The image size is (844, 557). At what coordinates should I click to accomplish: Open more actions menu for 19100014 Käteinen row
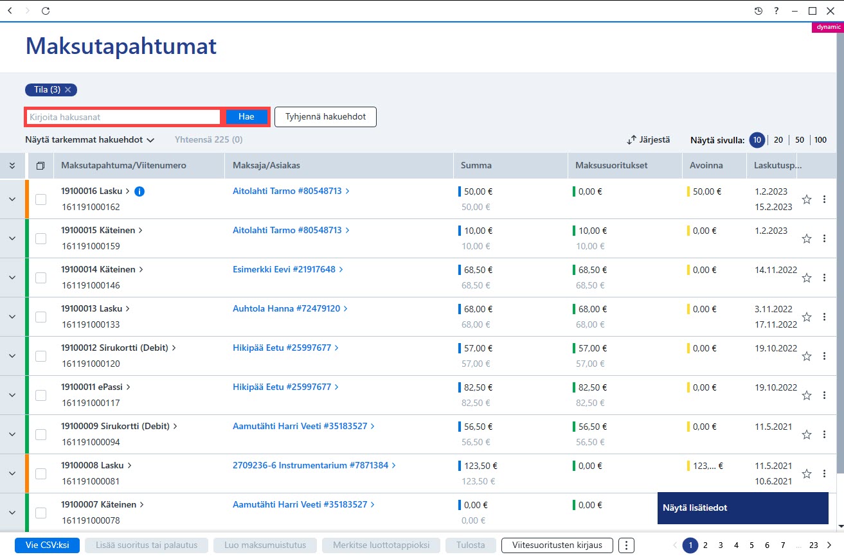coord(824,278)
